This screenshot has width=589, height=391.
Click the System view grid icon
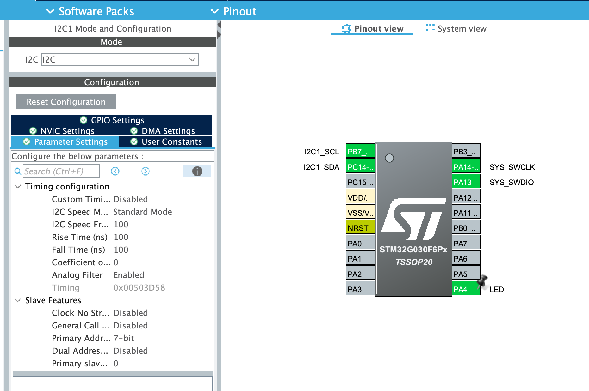(430, 28)
